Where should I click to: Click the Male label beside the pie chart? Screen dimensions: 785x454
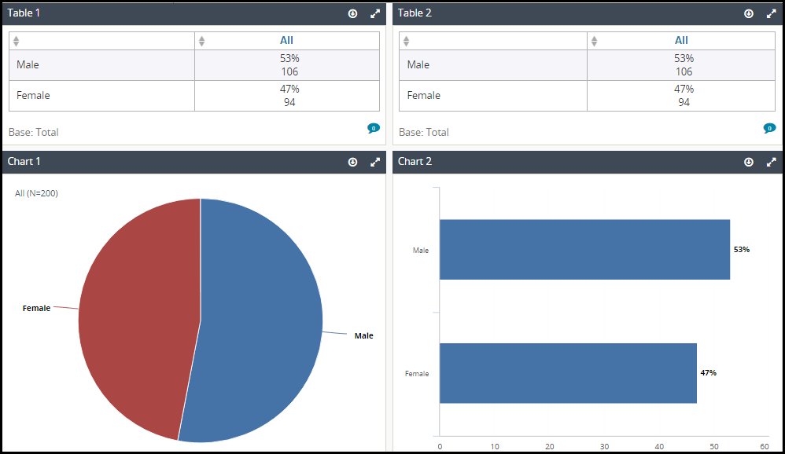[364, 336]
